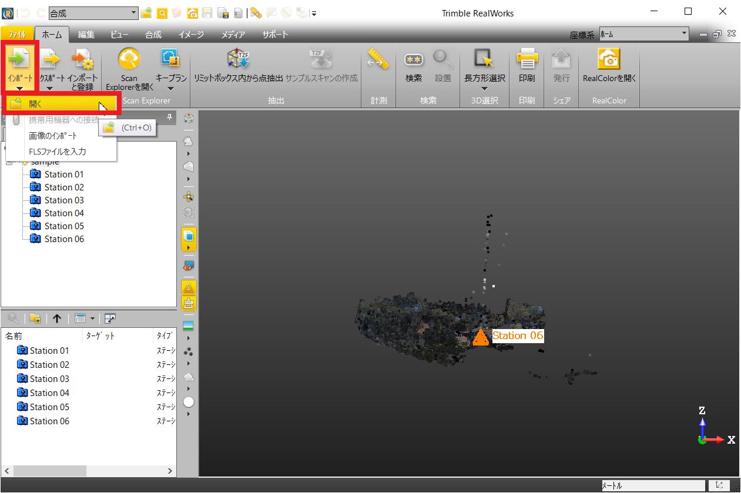Viewport: 741px width, 493px height.
Task: Select Station 06 in the project tree
Action: [x=64, y=239]
